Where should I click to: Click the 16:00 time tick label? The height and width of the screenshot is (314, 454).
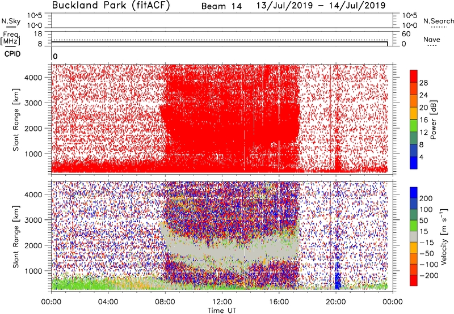279,302
